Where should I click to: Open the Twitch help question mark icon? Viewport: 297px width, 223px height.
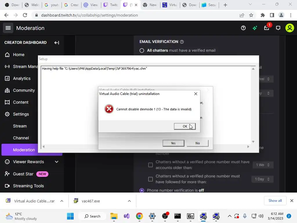tap(243, 28)
